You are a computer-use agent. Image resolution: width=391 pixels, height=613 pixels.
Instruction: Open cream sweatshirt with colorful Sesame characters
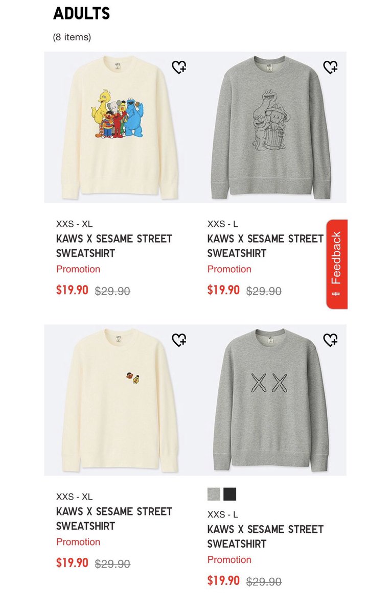click(x=120, y=128)
